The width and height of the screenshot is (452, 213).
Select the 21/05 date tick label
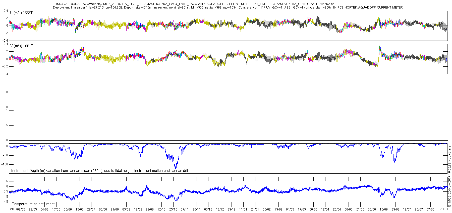tap(360, 209)
